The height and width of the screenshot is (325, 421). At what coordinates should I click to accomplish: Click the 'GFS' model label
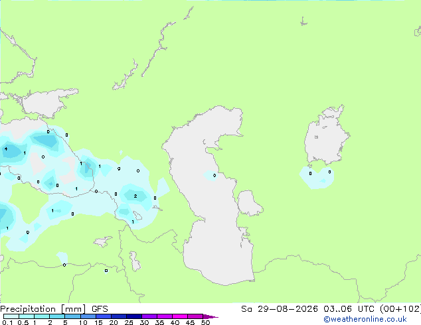coord(100,309)
